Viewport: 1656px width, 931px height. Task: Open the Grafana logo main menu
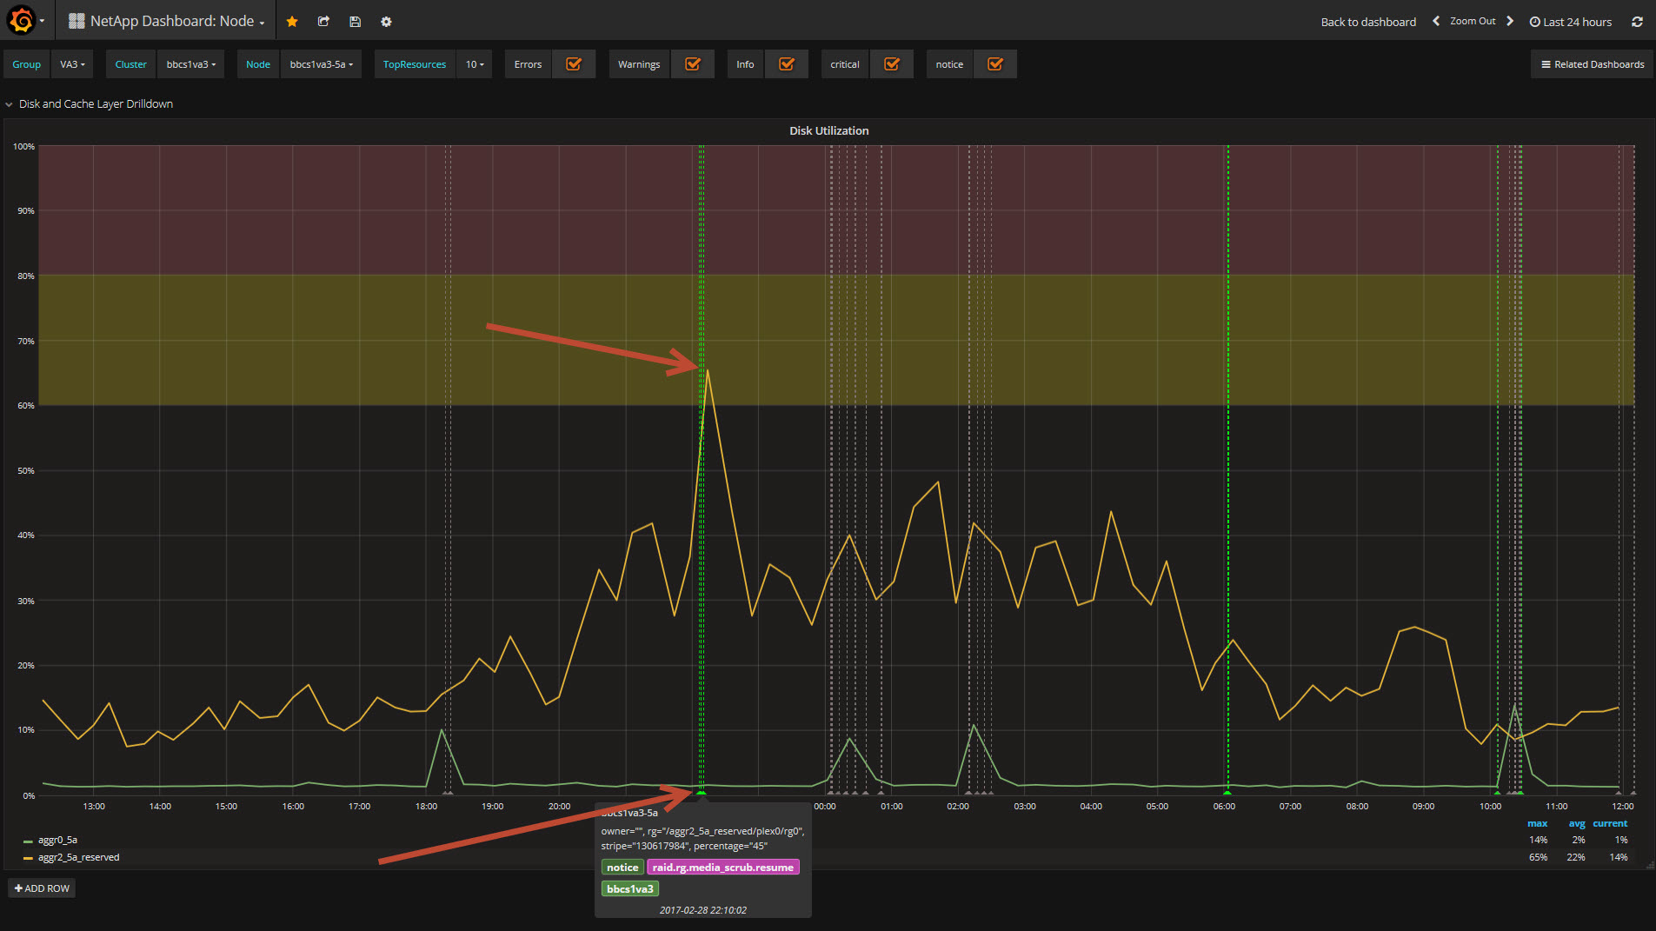click(23, 20)
